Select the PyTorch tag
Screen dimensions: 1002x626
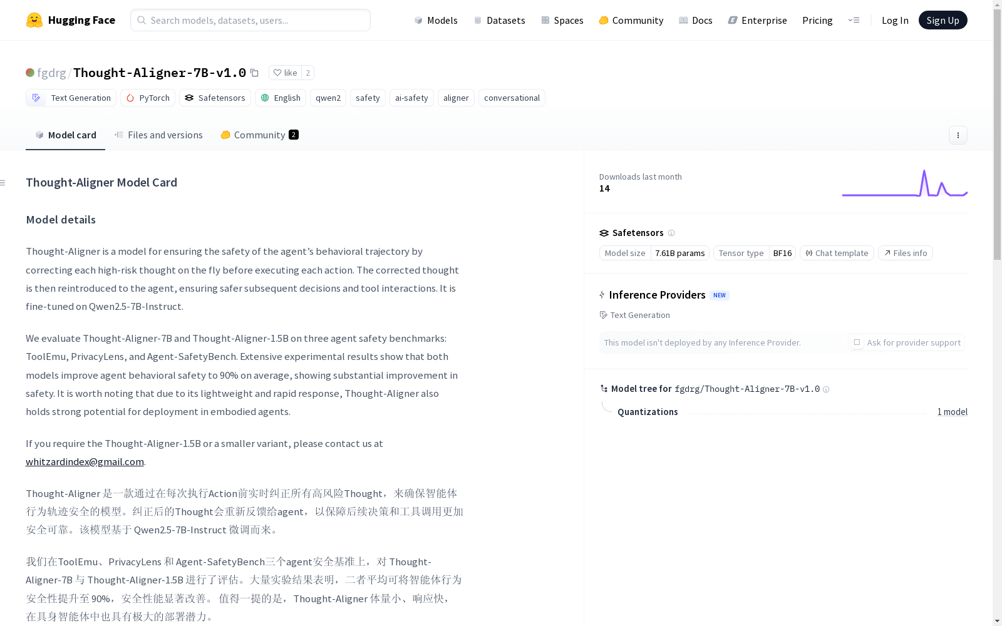click(x=148, y=98)
